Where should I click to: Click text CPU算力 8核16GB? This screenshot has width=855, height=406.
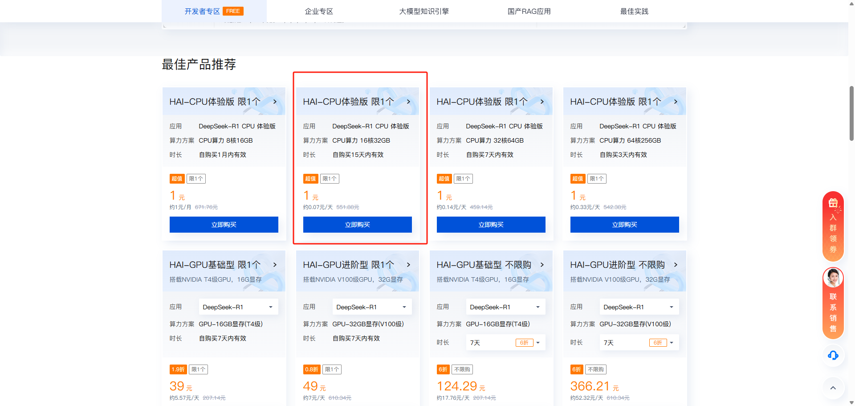click(x=226, y=140)
